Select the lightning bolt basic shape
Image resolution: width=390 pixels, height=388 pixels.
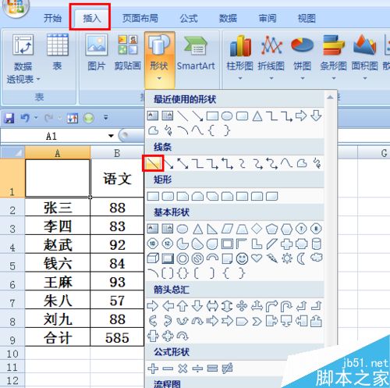click(271, 258)
